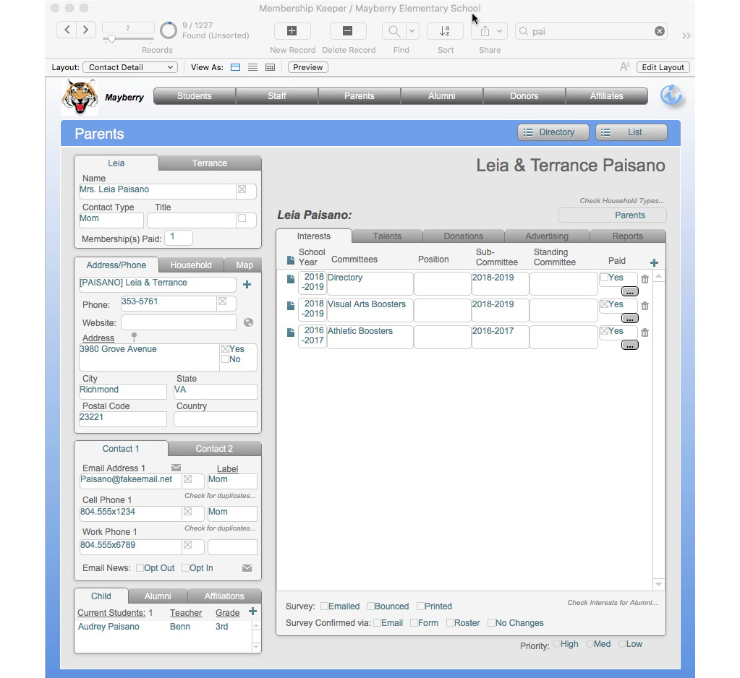The height and width of the screenshot is (678, 740).
Task: Go to next record arrow
Action: 86,30
